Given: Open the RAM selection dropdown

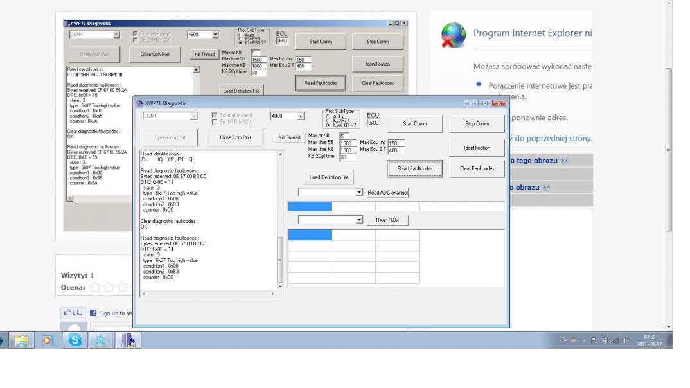Looking at the screenshot, I should pos(359,220).
